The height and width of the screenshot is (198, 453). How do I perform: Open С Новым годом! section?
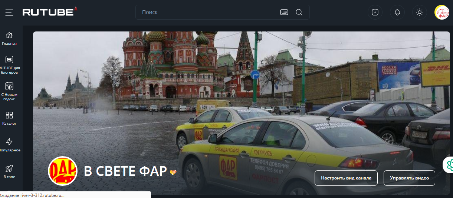click(9, 91)
